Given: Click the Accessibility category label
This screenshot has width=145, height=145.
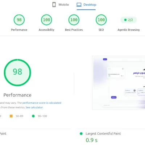Looking at the screenshot, I should pyautogui.click(x=46, y=30).
